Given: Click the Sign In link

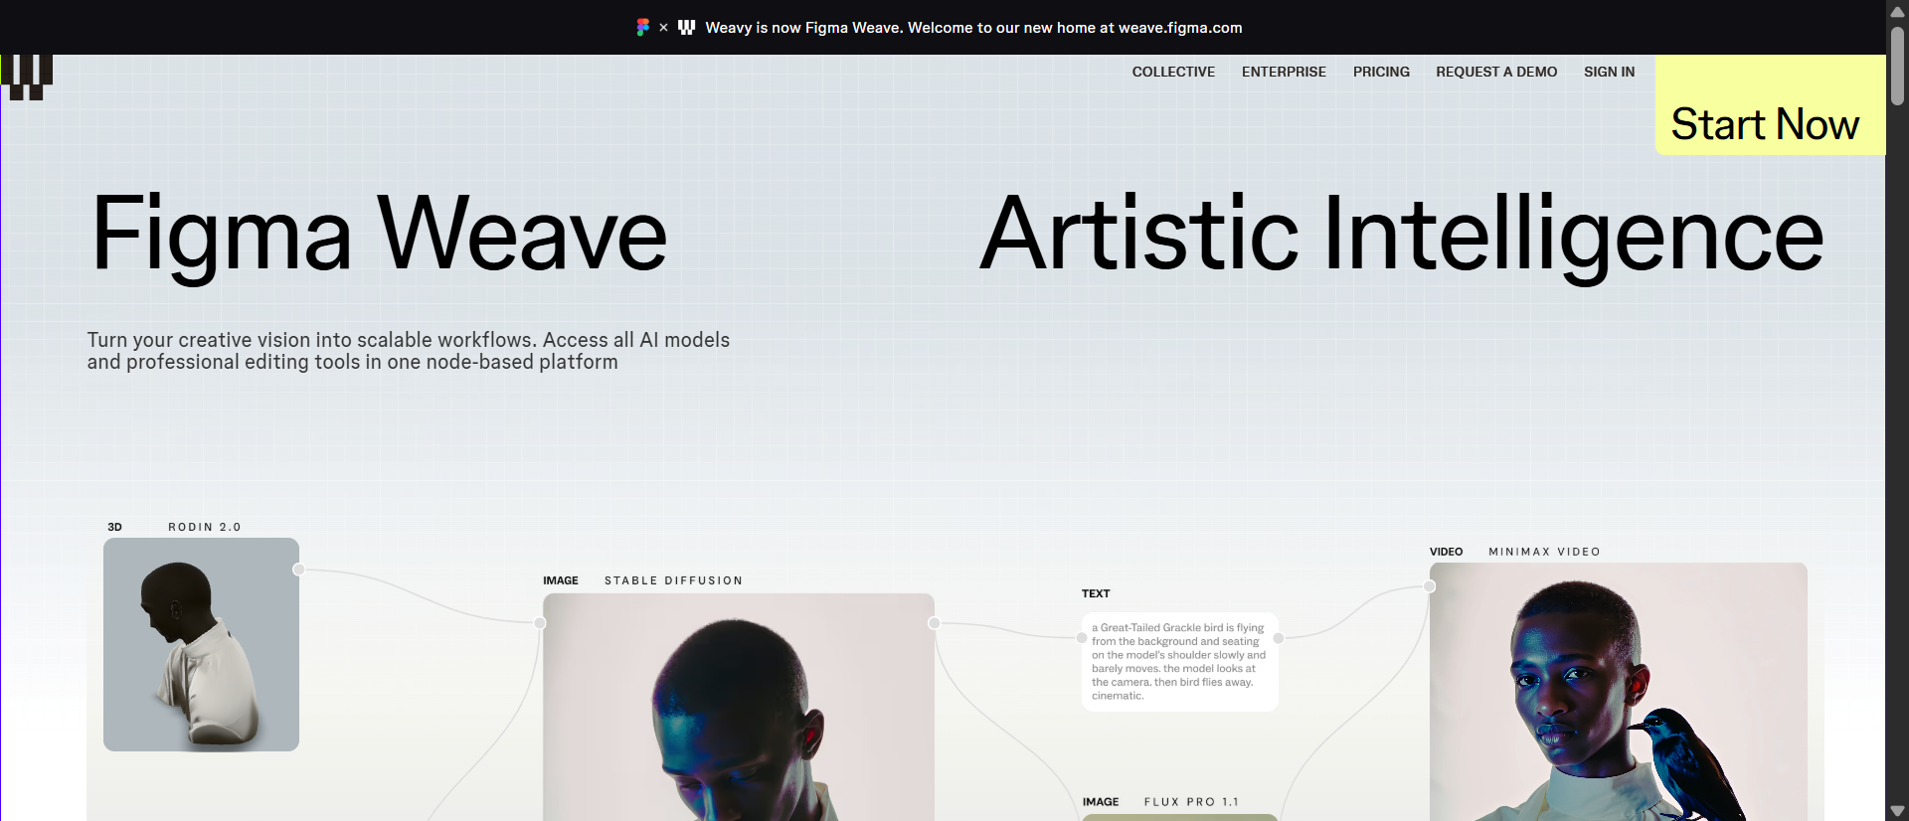Looking at the screenshot, I should (1609, 72).
